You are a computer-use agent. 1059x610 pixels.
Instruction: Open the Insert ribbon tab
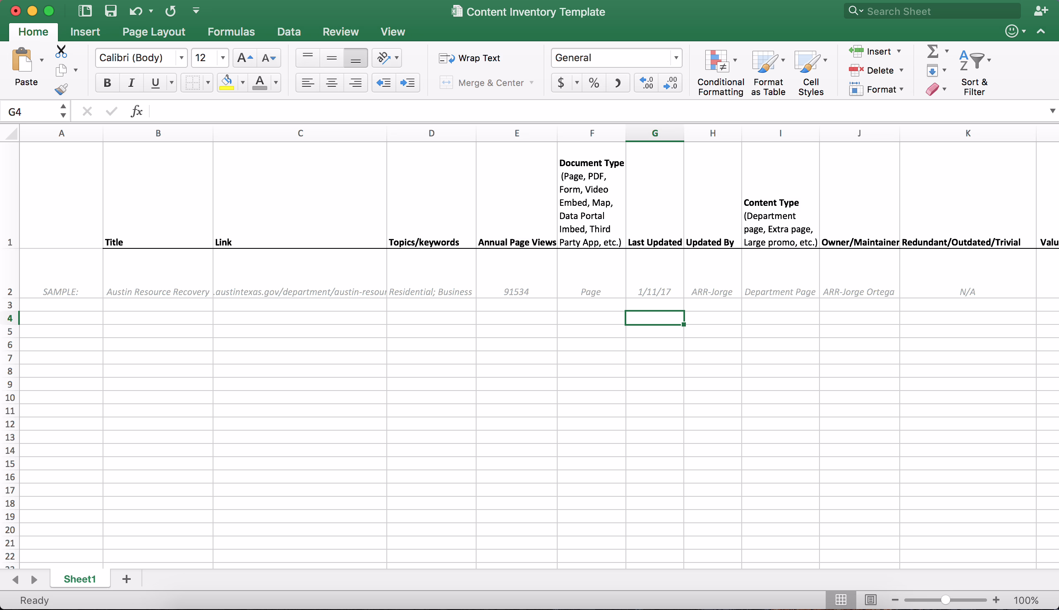point(85,32)
